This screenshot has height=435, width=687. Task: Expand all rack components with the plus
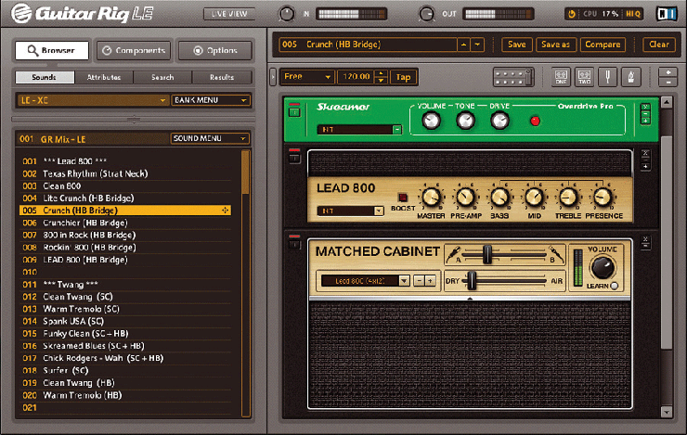click(668, 72)
